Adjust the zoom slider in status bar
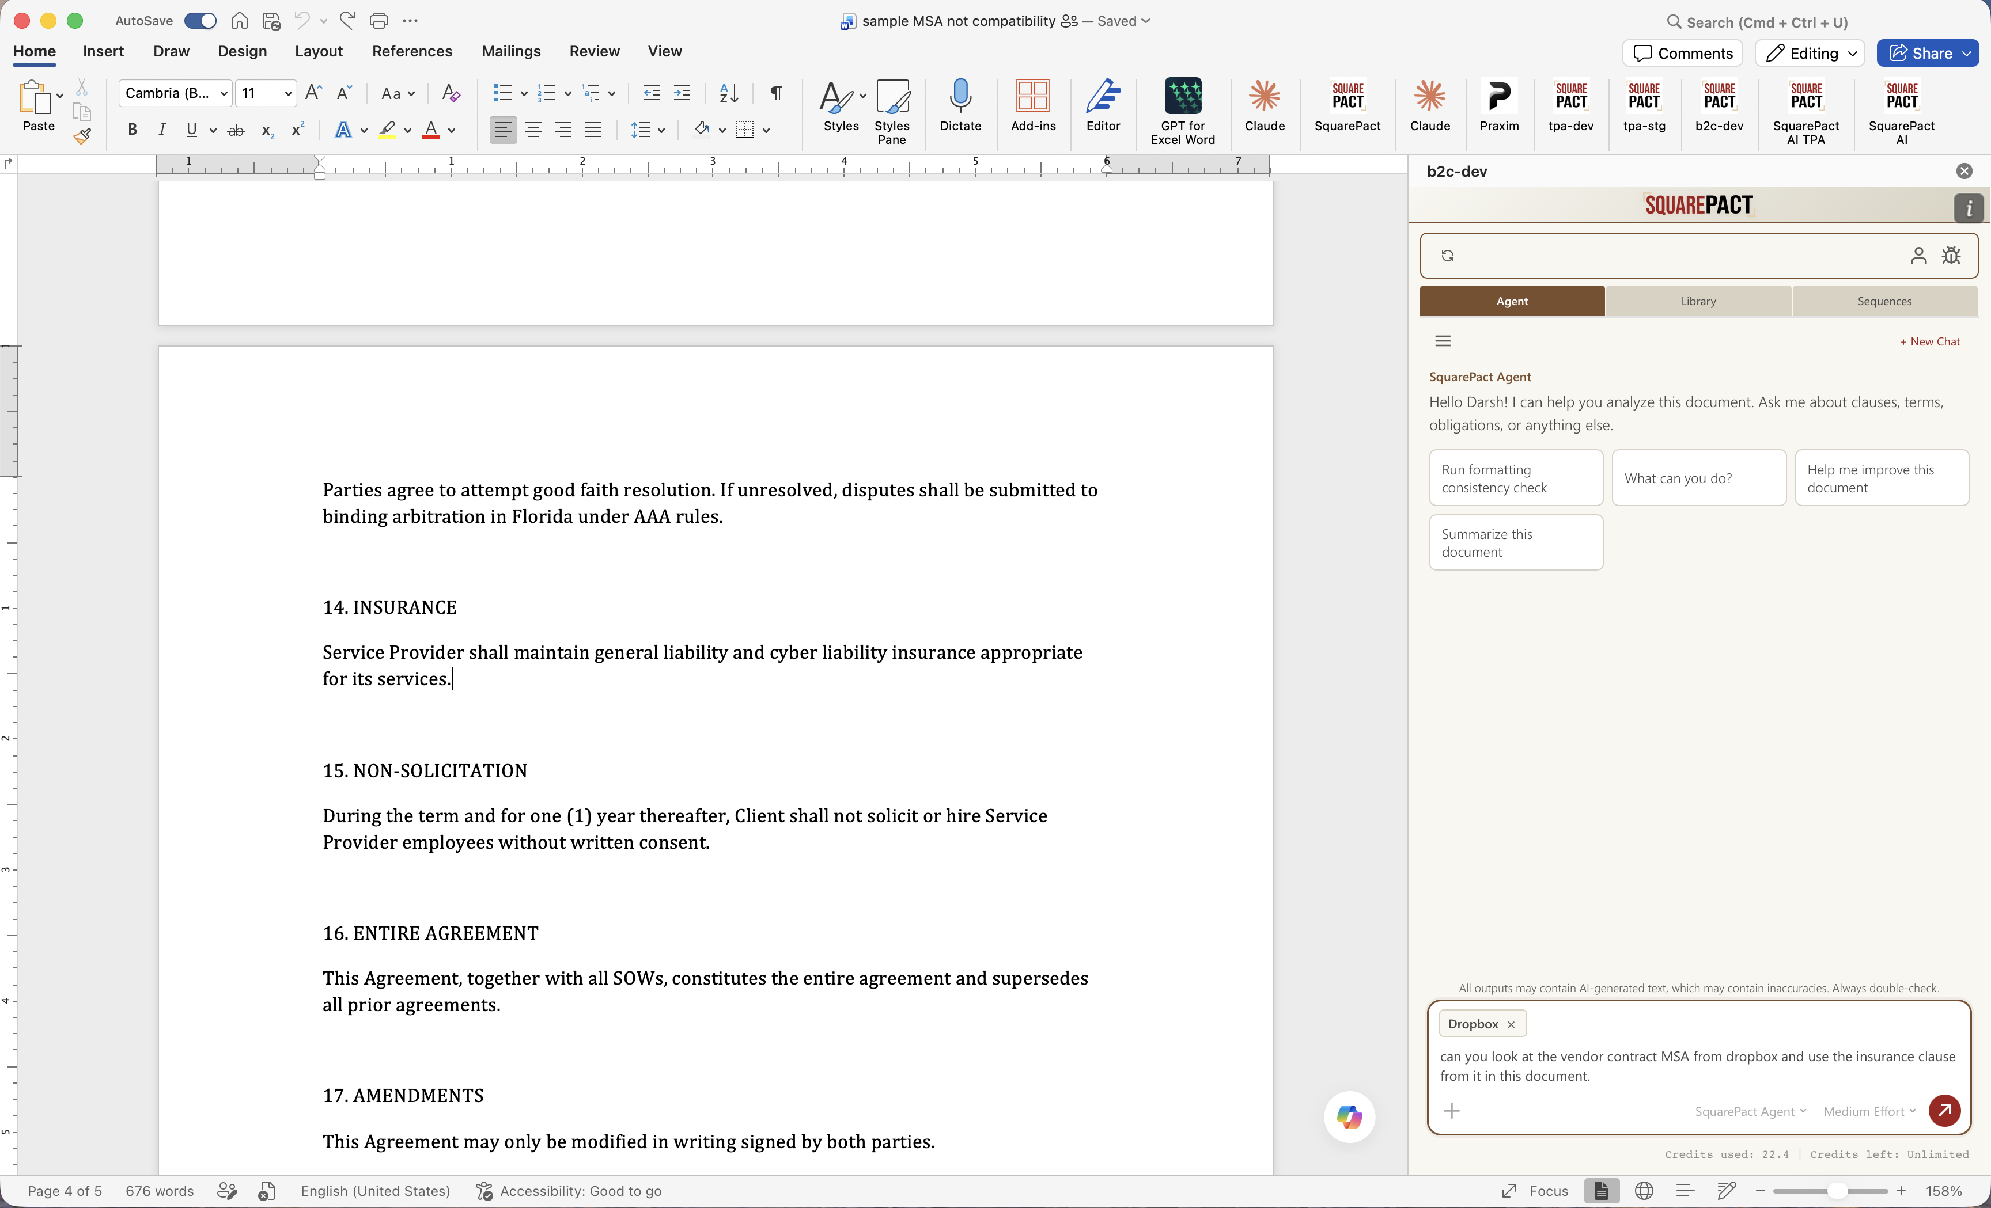 point(1837,1191)
